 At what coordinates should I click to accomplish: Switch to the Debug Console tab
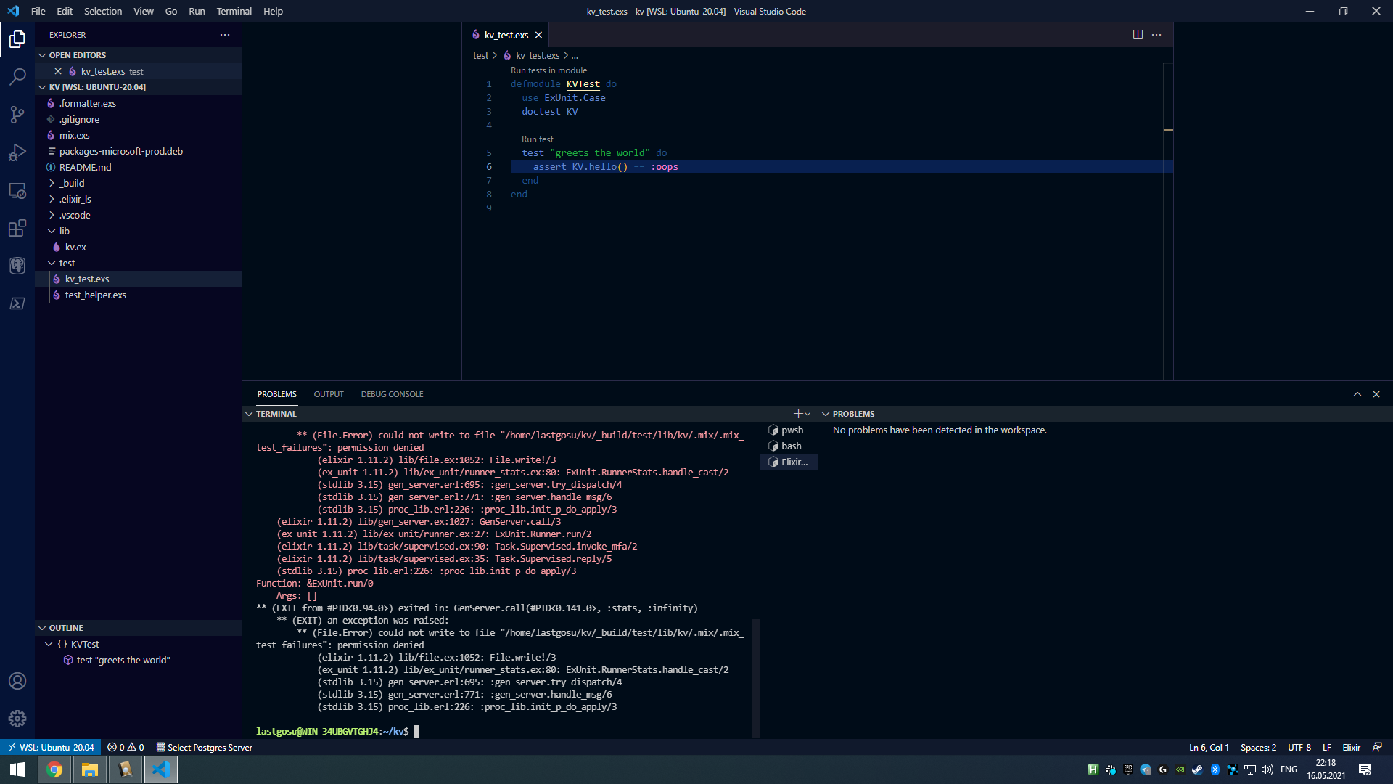pyautogui.click(x=392, y=394)
